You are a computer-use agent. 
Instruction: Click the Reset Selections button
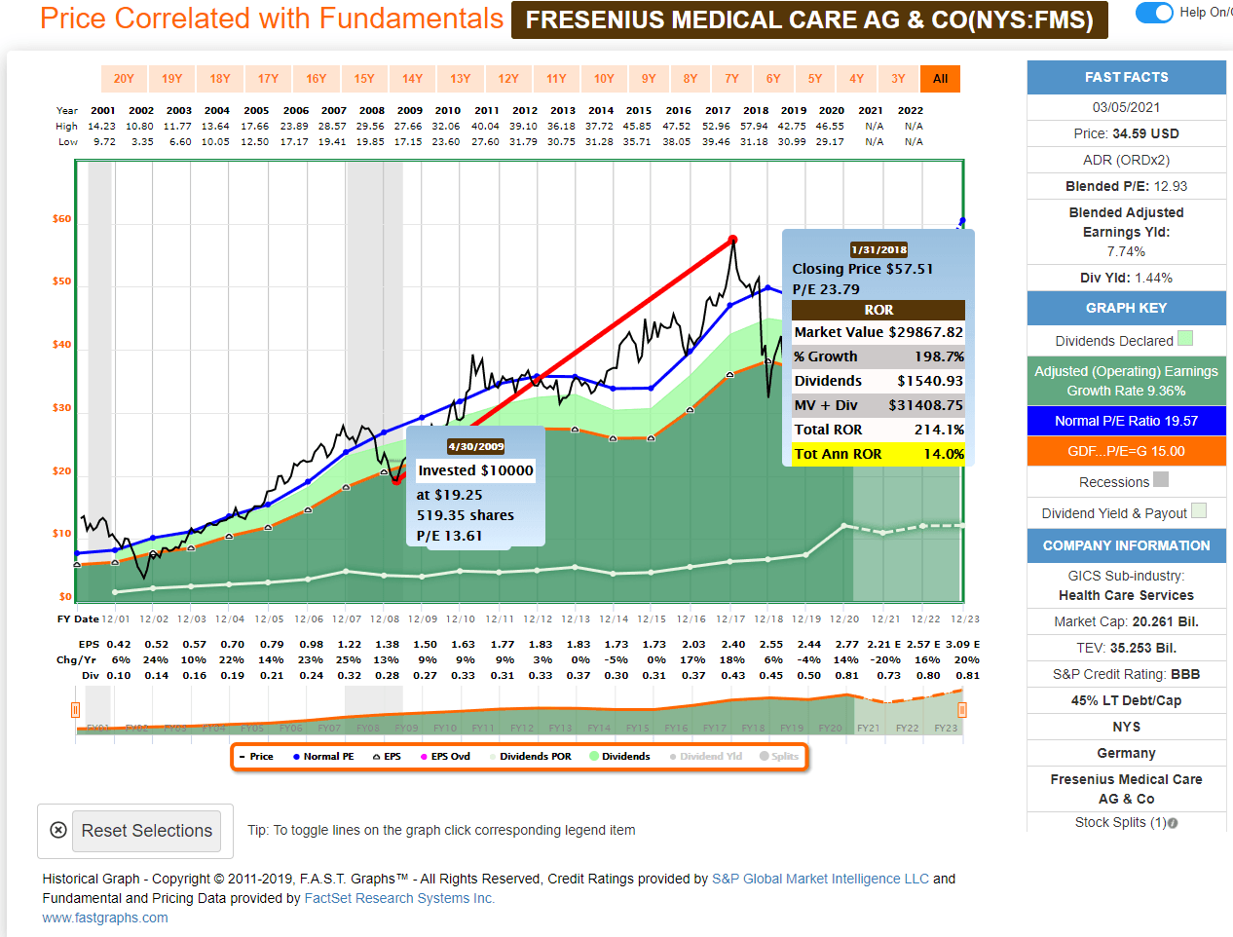(x=147, y=831)
